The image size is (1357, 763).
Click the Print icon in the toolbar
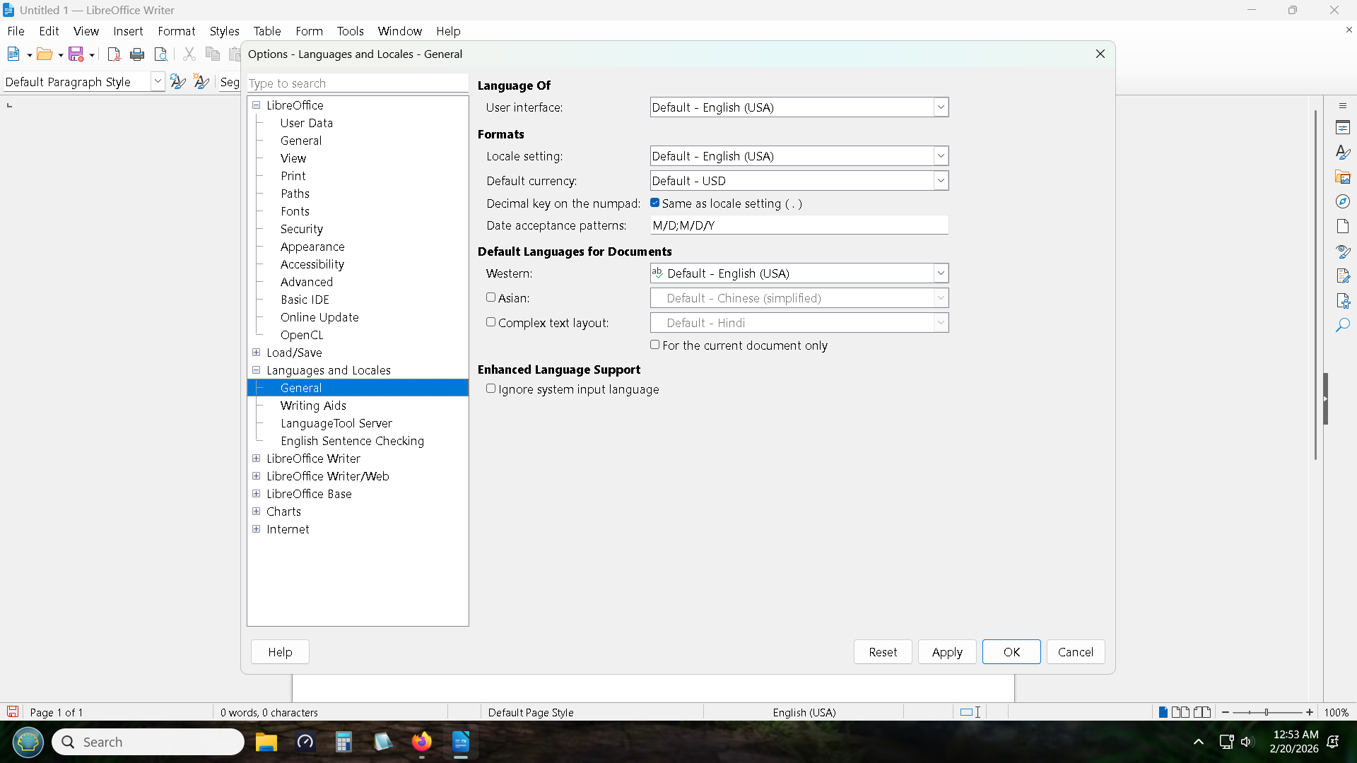pos(137,54)
